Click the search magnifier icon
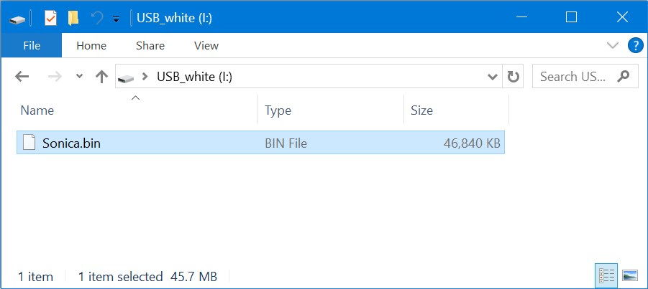 point(624,76)
